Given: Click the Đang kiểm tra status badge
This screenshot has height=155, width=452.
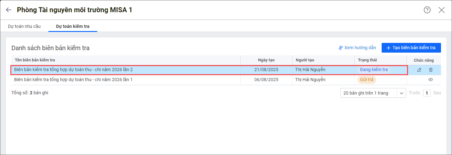Looking at the screenshot, I should 374,70.
